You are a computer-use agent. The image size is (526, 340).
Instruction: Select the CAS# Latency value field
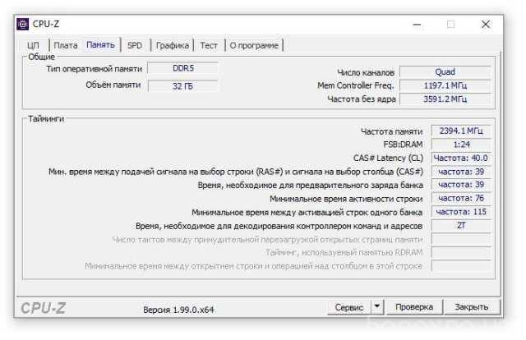461,158
